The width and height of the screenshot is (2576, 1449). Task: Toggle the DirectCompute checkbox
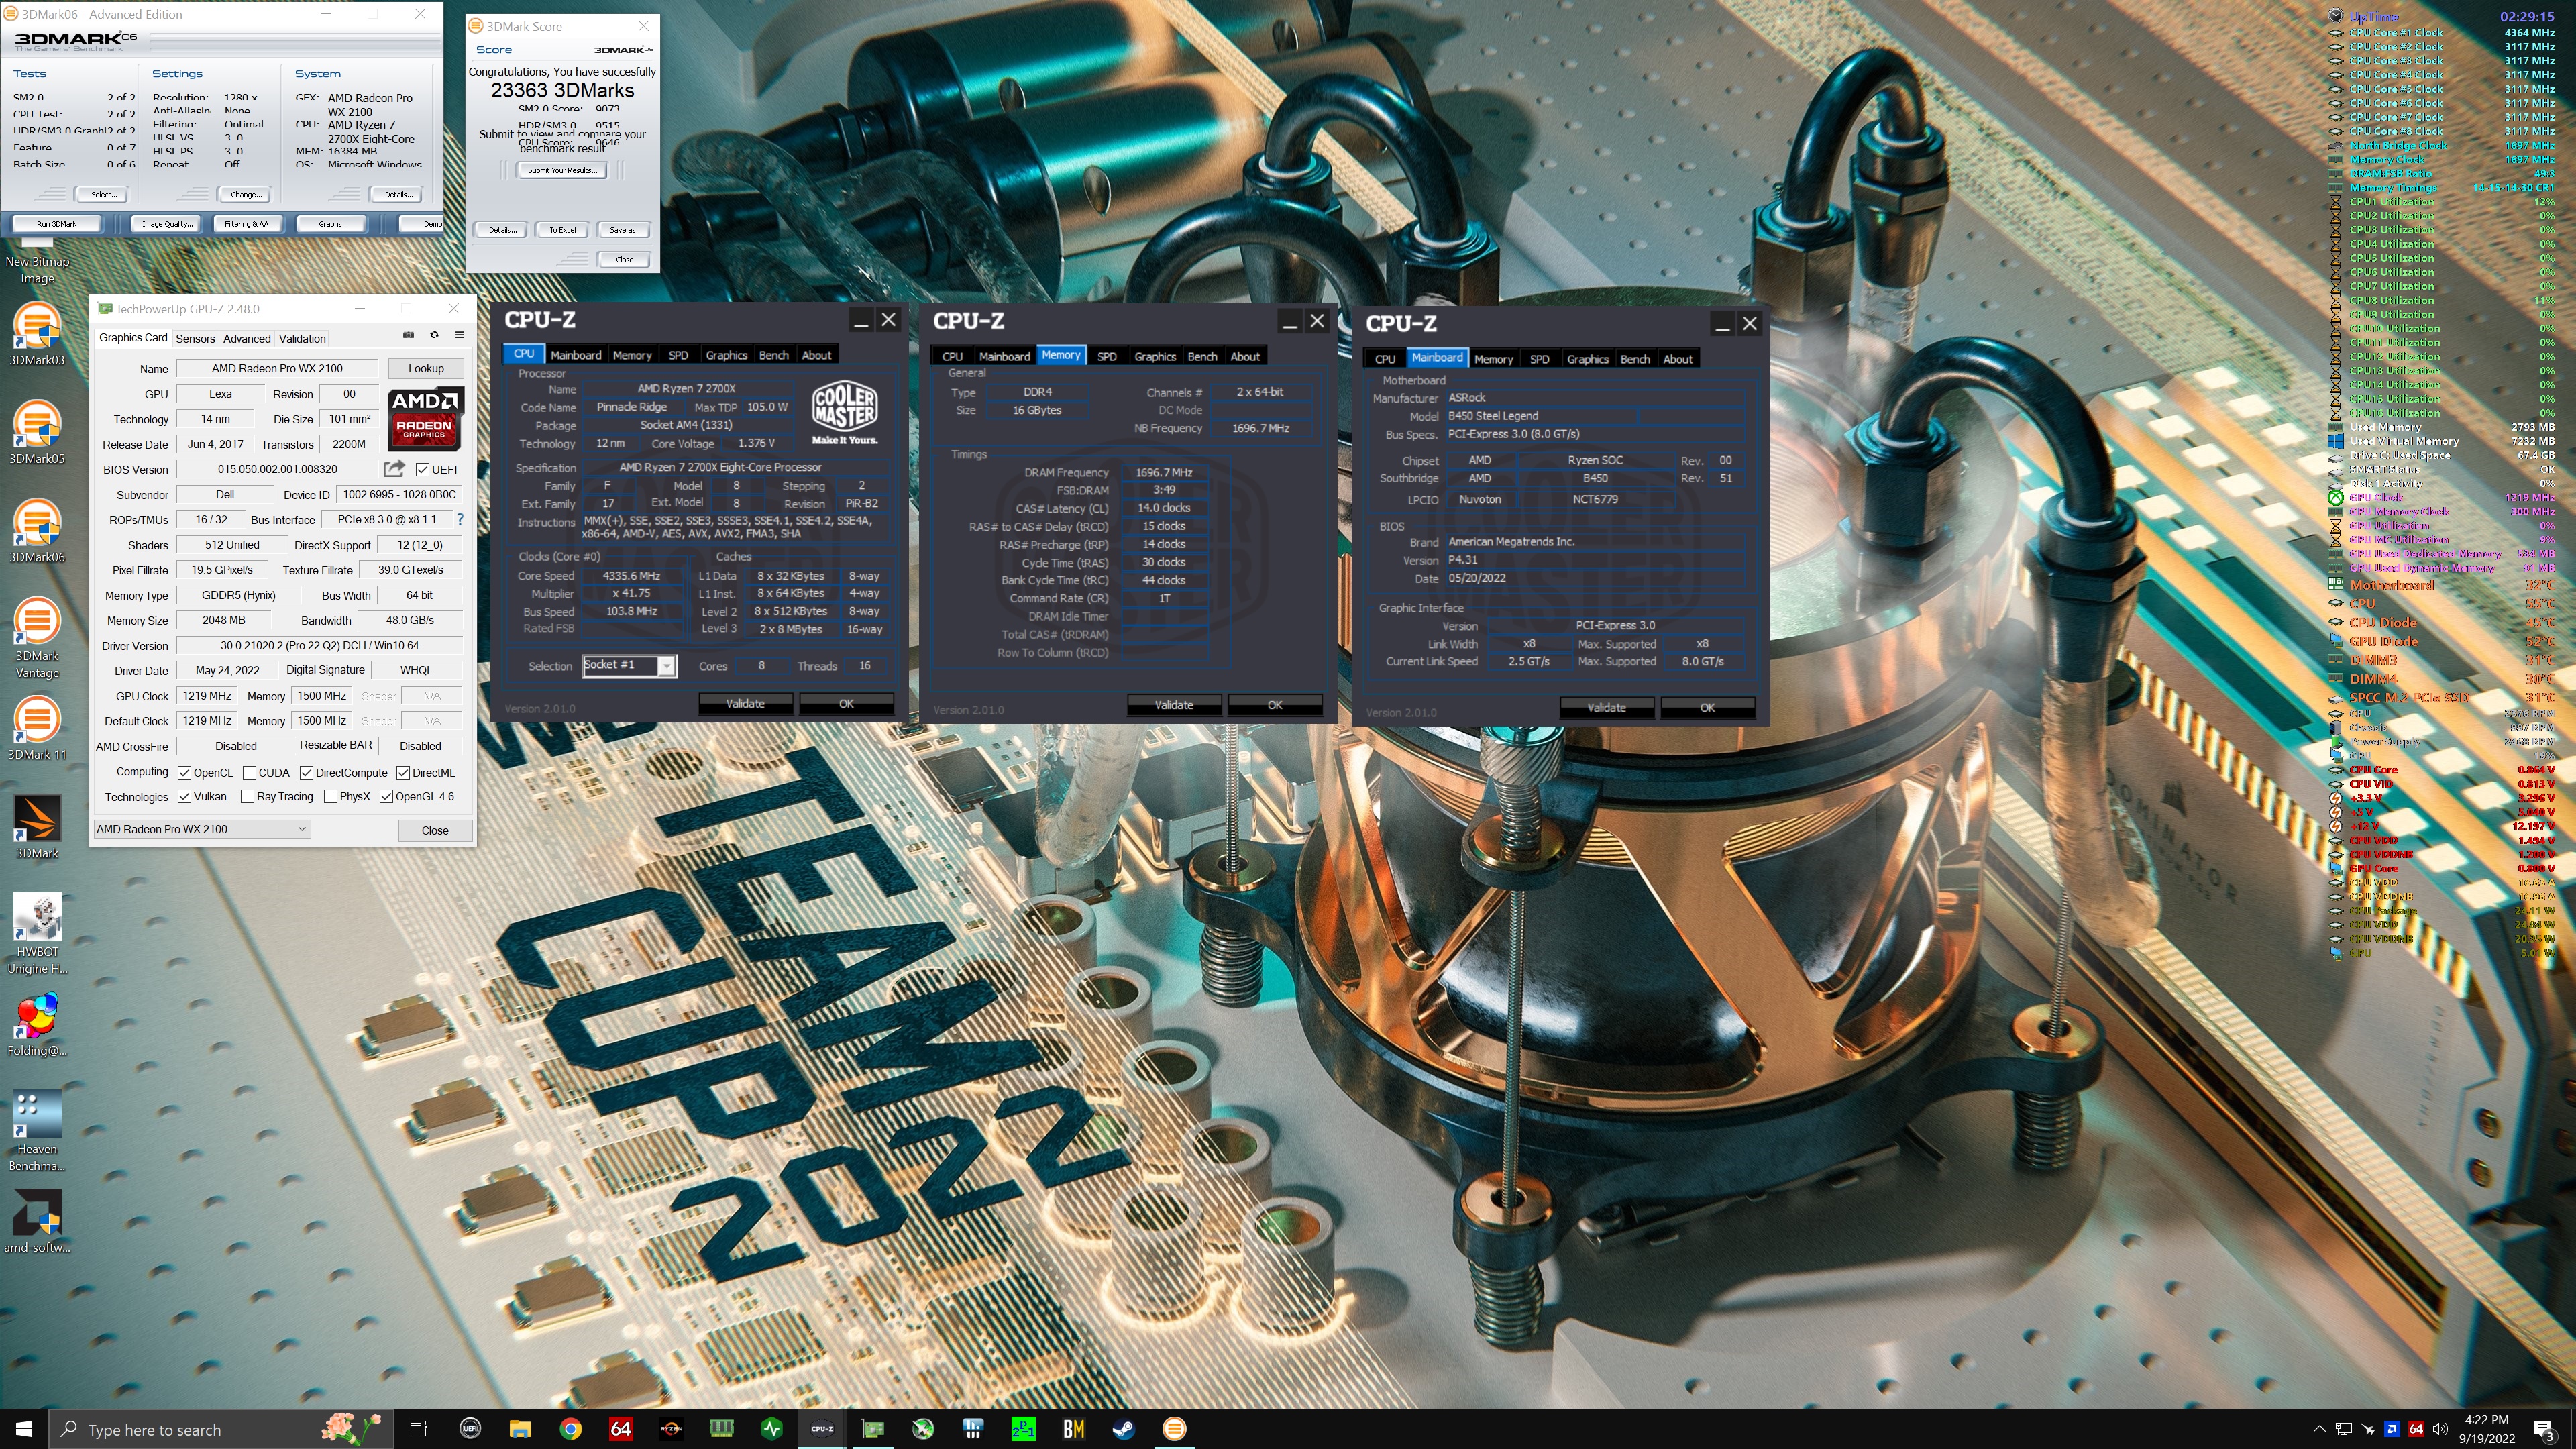tap(306, 773)
